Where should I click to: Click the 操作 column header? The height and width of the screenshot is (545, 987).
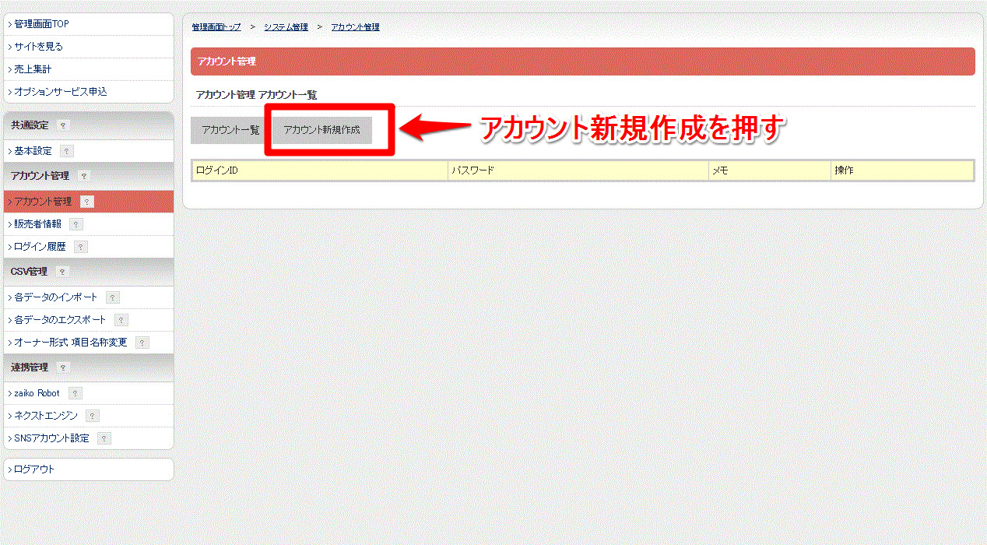click(x=902, y=170)
